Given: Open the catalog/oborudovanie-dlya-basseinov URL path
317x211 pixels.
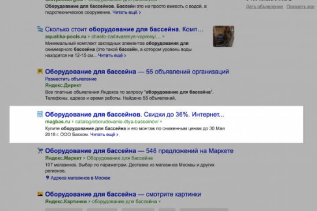Looking at the screenshot, I should click(x=117, y=122).
